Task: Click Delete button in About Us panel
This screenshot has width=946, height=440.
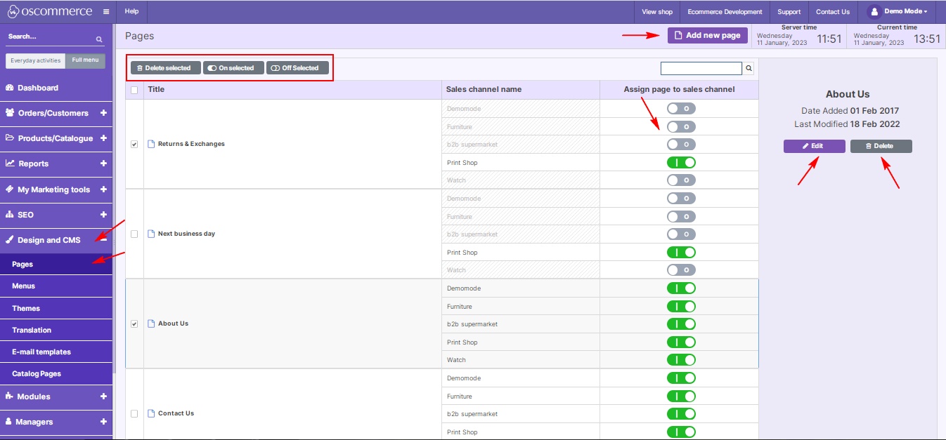Action: [881, 146]
